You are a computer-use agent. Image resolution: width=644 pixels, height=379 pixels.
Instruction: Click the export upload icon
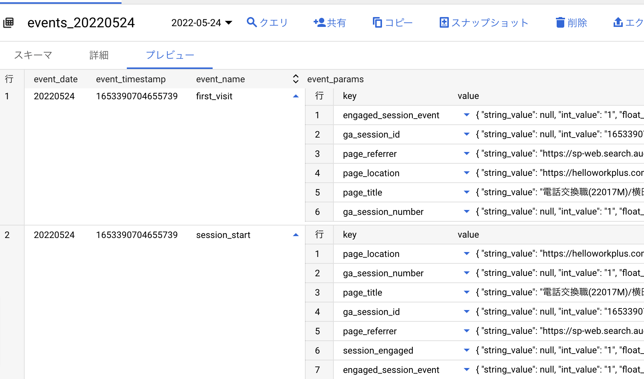tap(618, 23)
